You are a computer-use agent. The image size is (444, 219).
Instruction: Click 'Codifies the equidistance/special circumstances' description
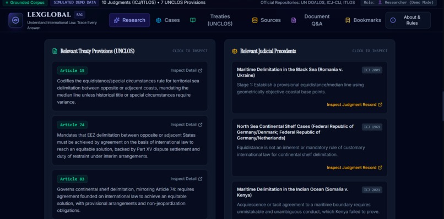point(128,92)
